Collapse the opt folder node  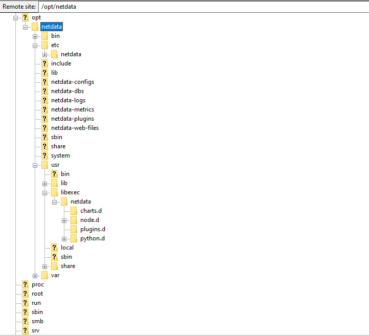(x=15, y=18)
